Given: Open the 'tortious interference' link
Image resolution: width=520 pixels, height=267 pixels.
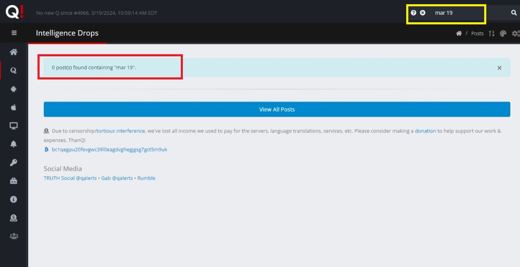Looking at the screenshot, I should 121,131.
